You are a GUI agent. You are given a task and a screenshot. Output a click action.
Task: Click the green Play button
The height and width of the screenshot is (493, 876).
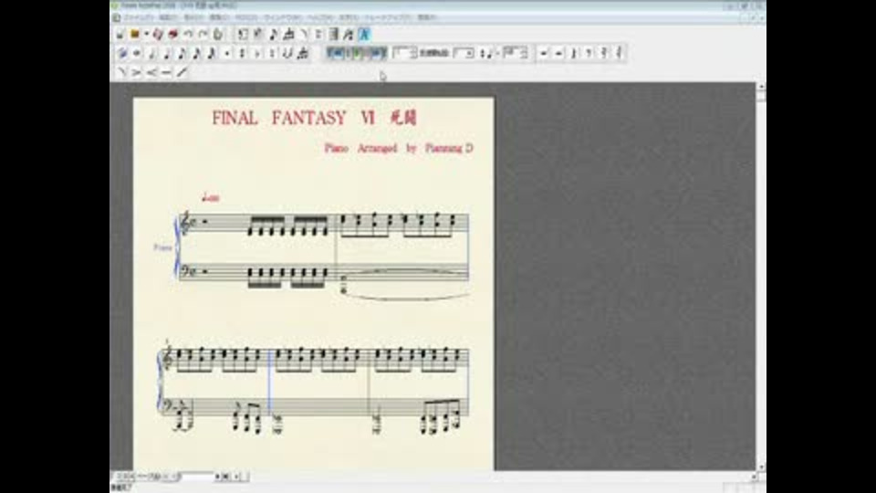tap(356, 53)
